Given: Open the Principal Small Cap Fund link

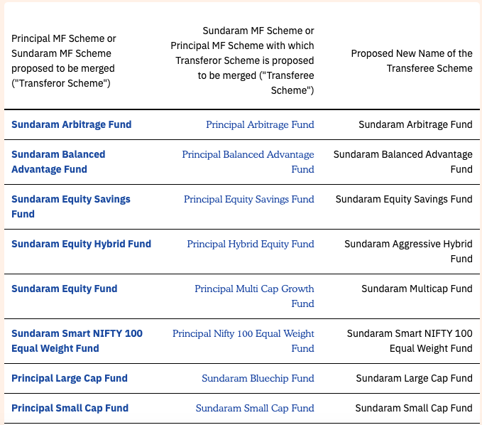Looking at the screenshot, I should point(70,408).
